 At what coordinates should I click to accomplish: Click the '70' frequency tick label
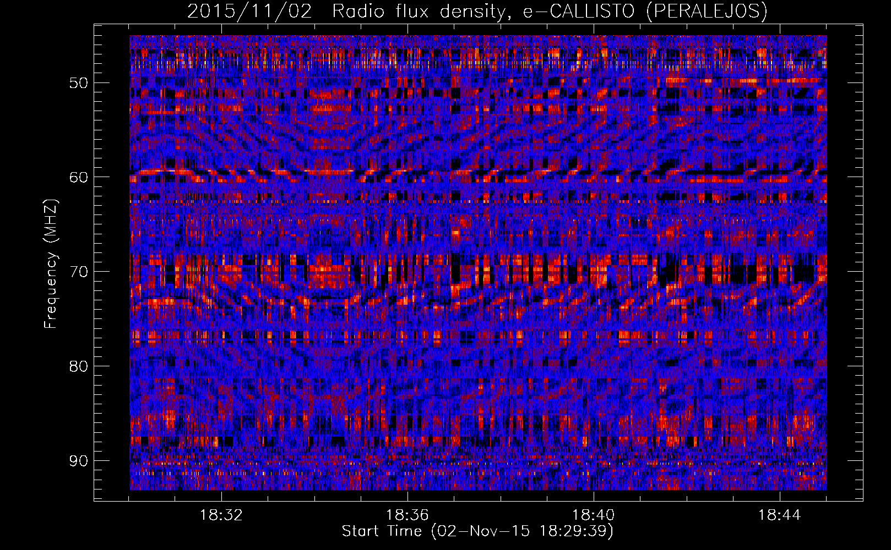(78, 272)
